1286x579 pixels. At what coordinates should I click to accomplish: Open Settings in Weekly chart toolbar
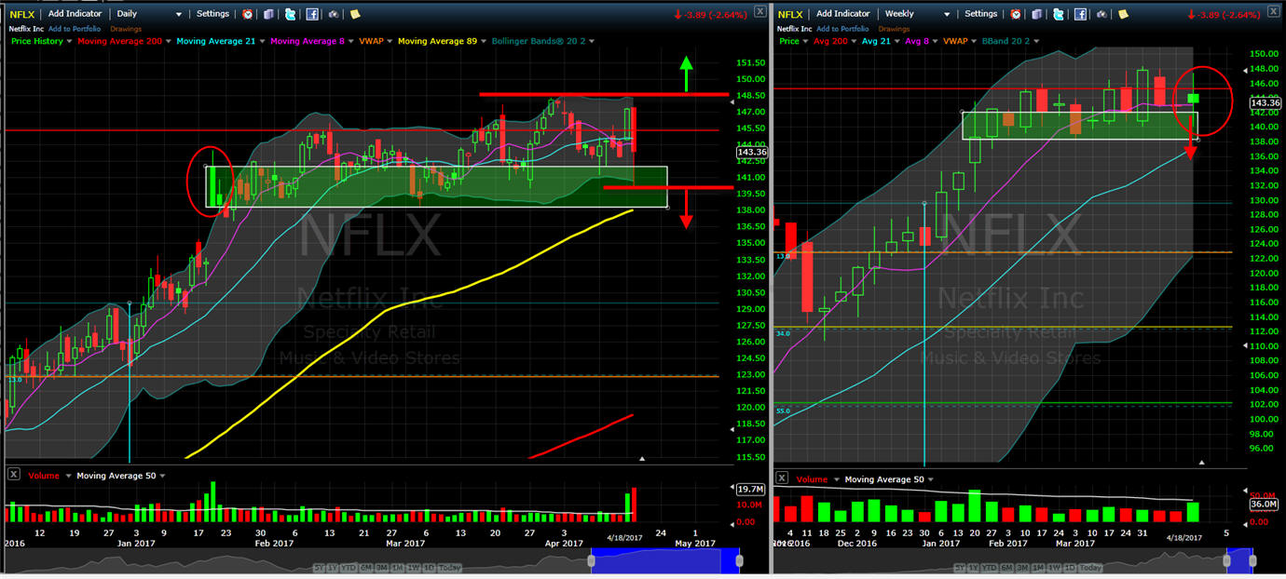[981, 14]
